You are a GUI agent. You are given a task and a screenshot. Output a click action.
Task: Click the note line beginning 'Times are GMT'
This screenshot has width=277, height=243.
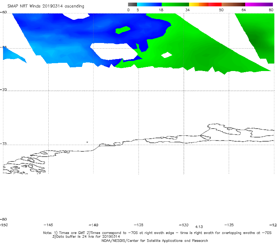click(157, 233)
